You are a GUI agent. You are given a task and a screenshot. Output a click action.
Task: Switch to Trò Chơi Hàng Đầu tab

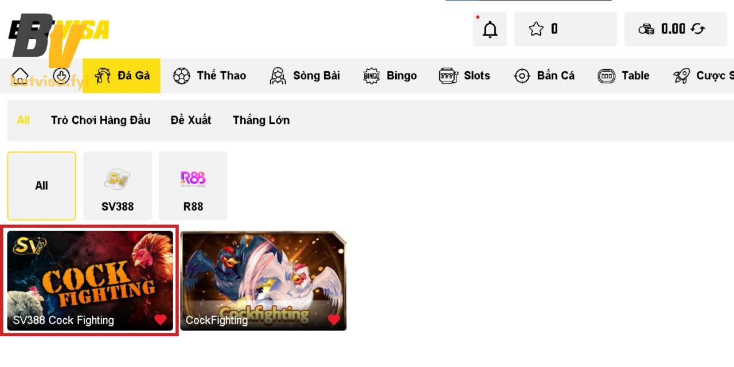(100, 120)
